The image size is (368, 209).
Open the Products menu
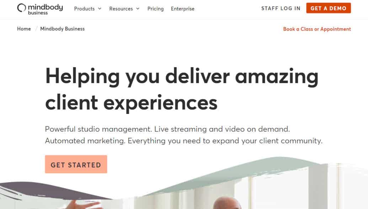[x=84, y=9]
